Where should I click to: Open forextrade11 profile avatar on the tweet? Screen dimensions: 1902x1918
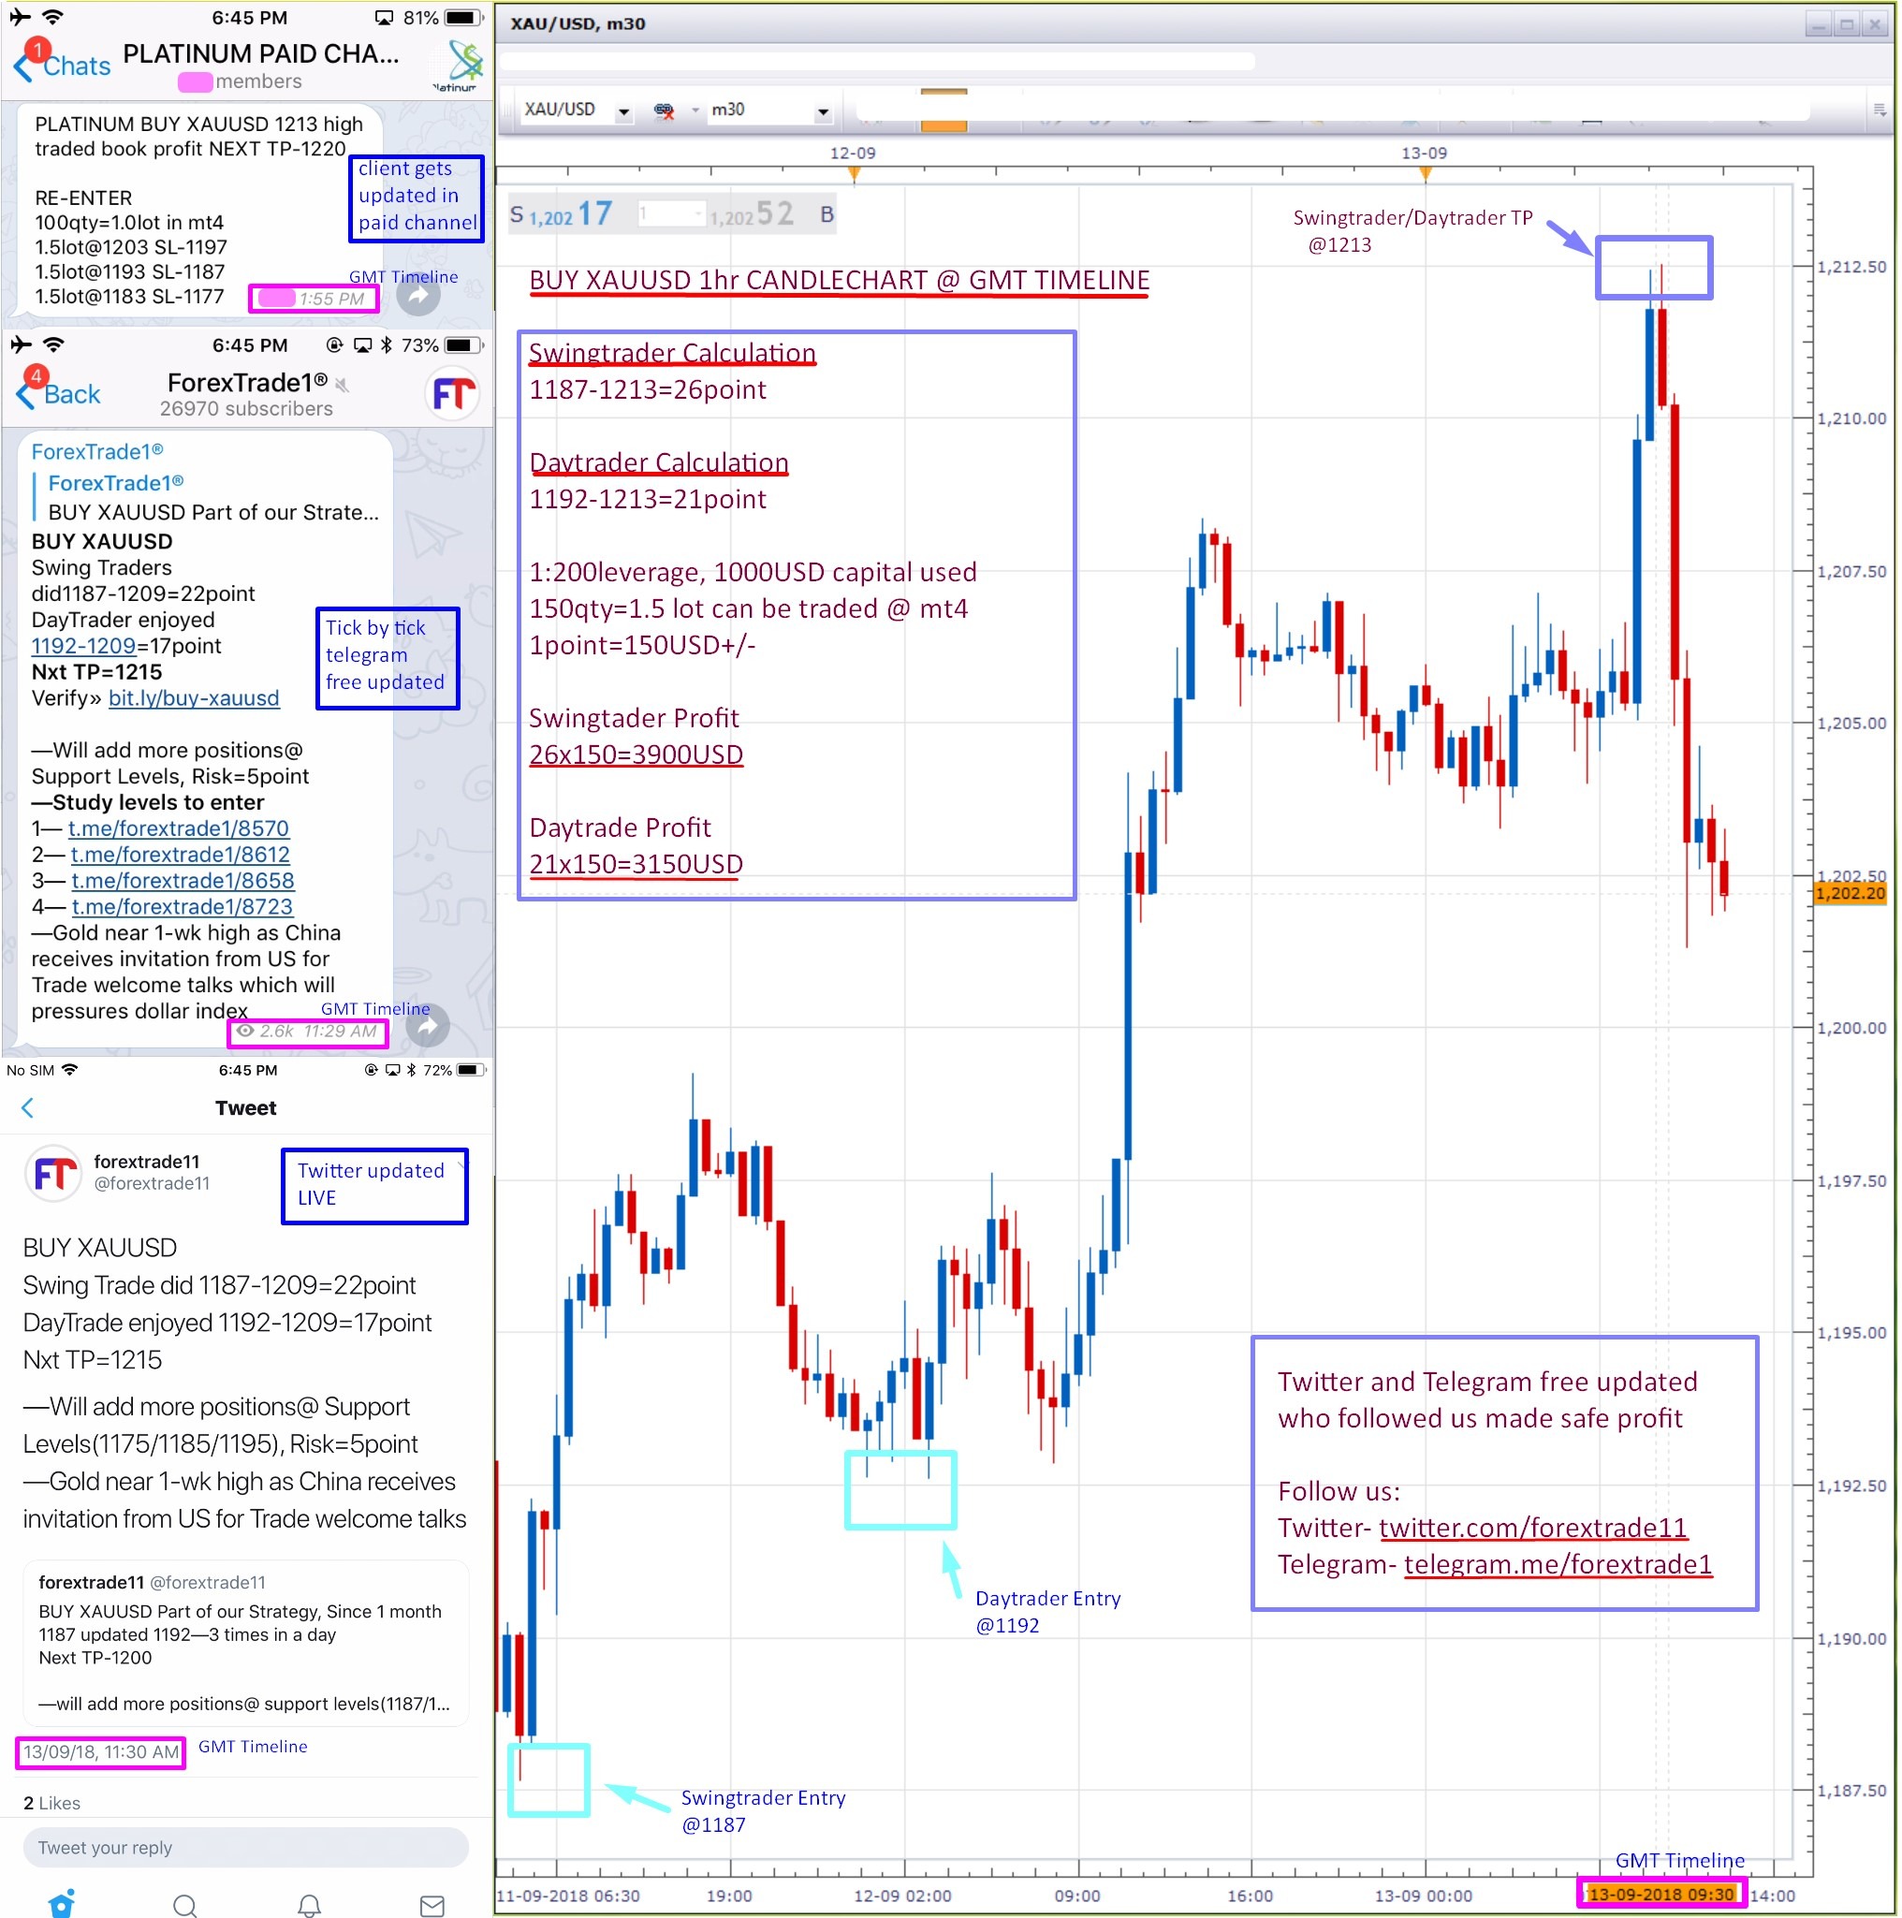[x=52, y=1174]
